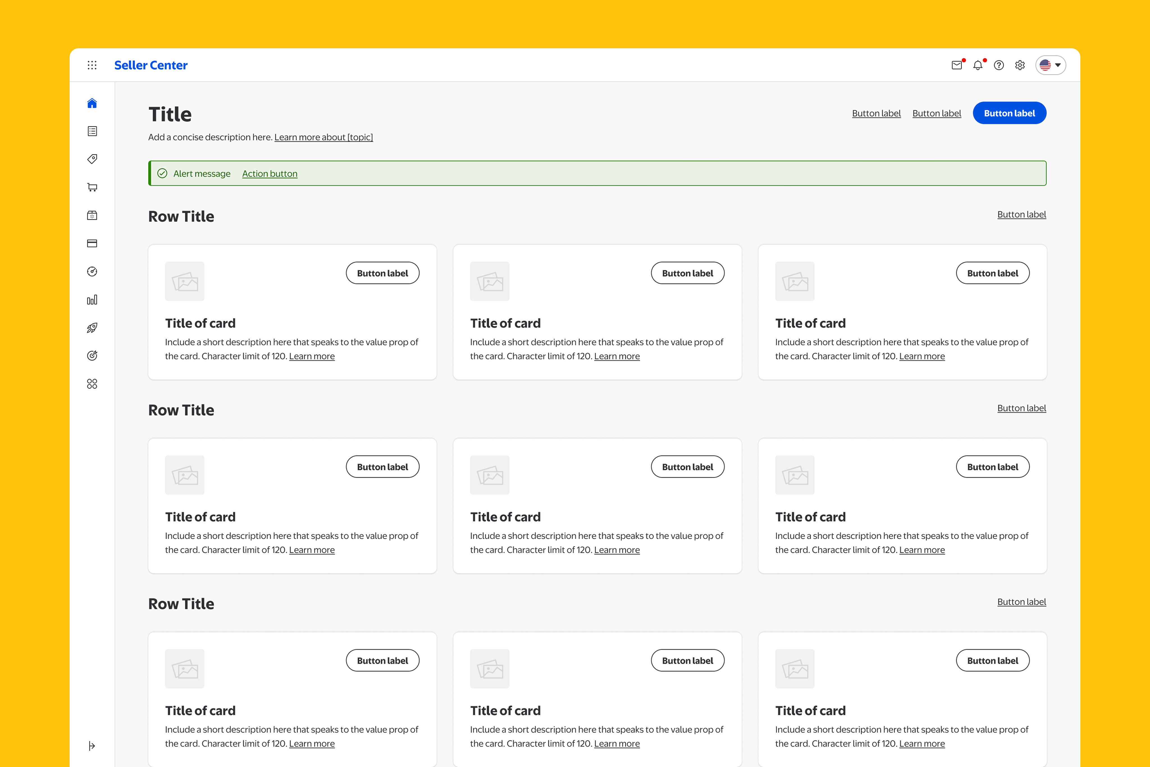Click the rocket sidebar icon
The image size is (1150, 767).
tap(92, 328)
